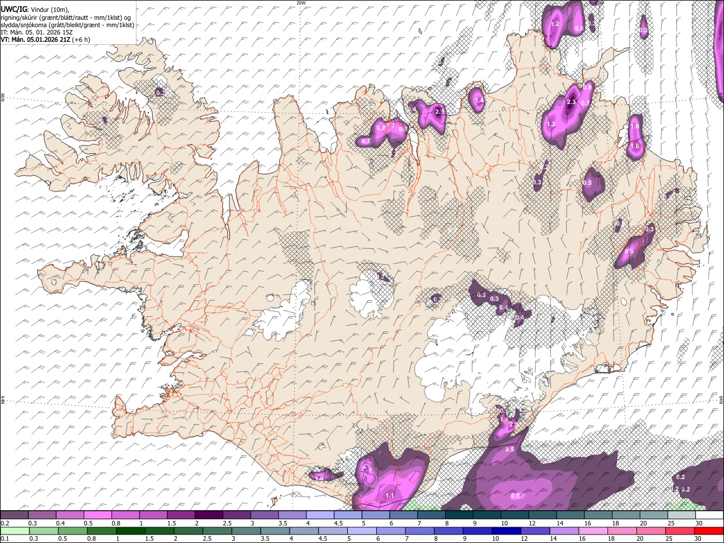Viewport: 724px width, 543px height.
Task: Select the bright pink 0.5 swatch in upper legend
Action: click(97, 515)
